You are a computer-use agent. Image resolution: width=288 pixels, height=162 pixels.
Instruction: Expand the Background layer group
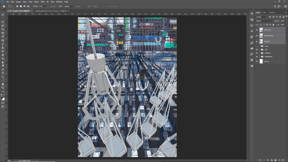(260, 57)
